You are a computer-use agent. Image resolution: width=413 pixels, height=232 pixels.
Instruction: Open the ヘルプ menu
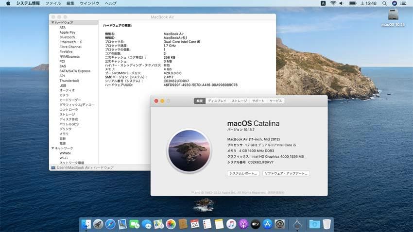click(x=111, y=3)
